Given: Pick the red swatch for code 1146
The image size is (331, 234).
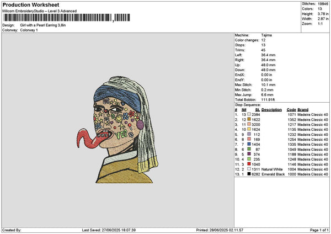Looking at the screenshot, I should pos(249,164).
